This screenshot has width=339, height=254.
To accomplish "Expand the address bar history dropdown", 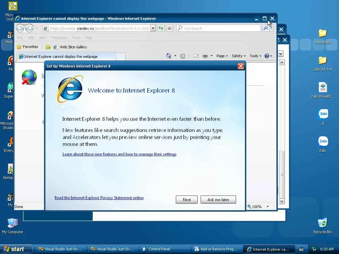I will [153, 28].
